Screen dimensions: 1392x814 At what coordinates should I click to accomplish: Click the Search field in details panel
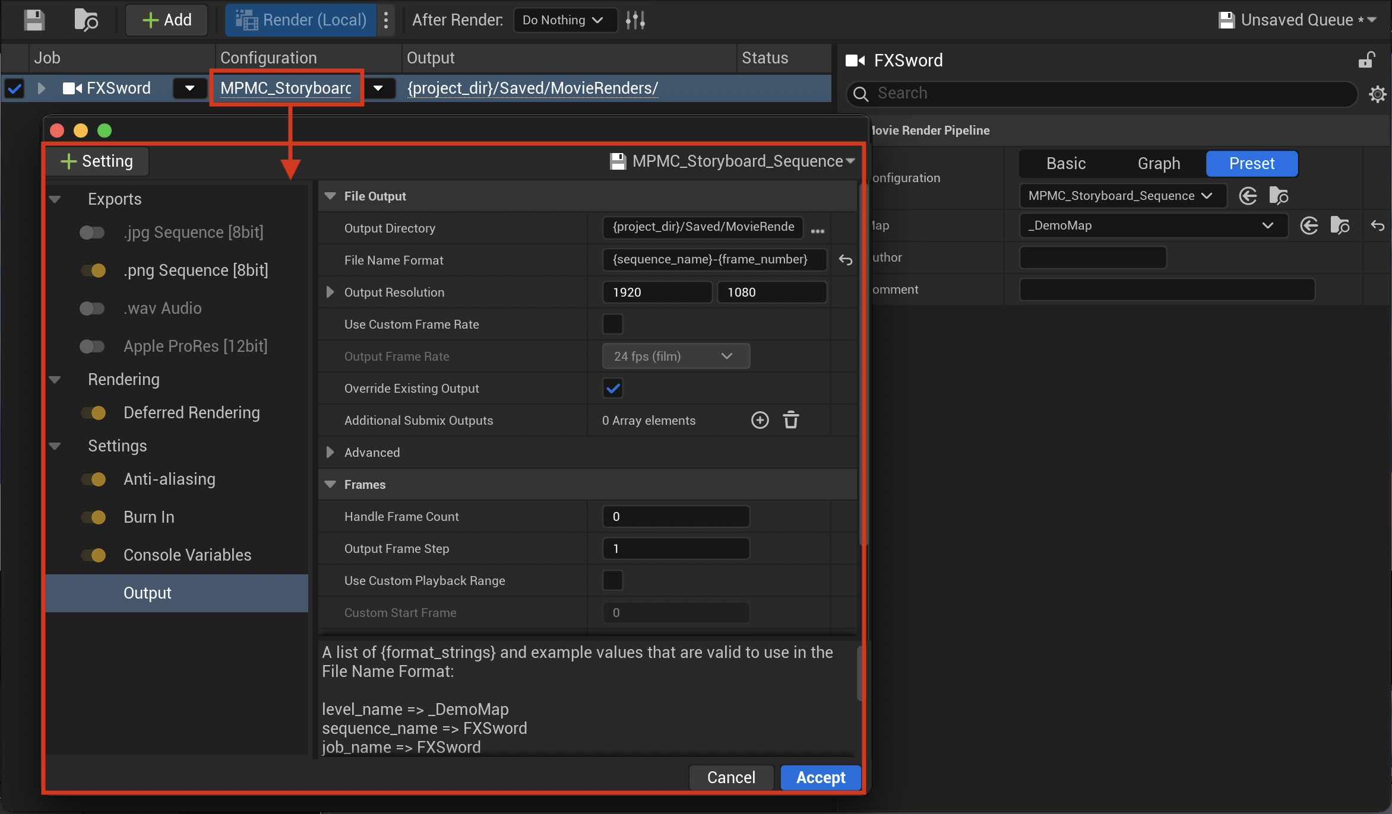tap(1102, 94)
